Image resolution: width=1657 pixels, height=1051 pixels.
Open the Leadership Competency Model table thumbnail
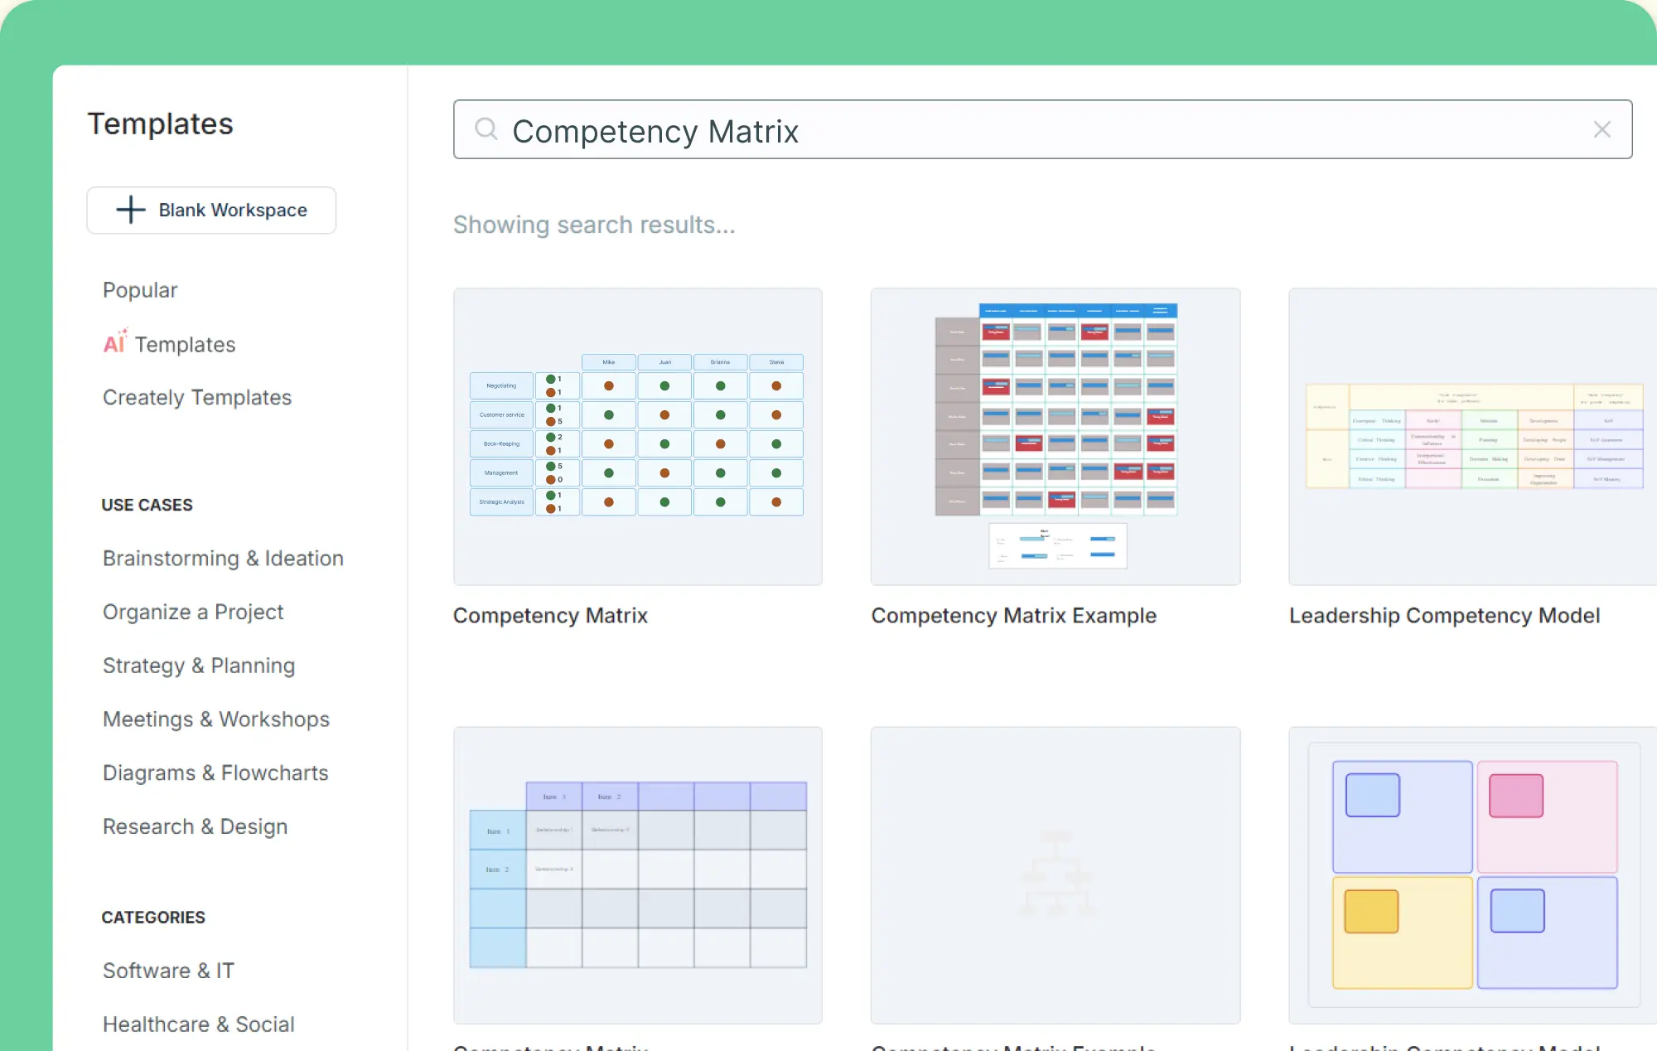pyautogui.click(x=1473, y=437)
